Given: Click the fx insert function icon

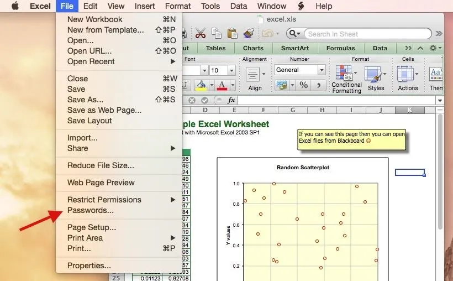Looking at the screenshot, I should [231, 101].
